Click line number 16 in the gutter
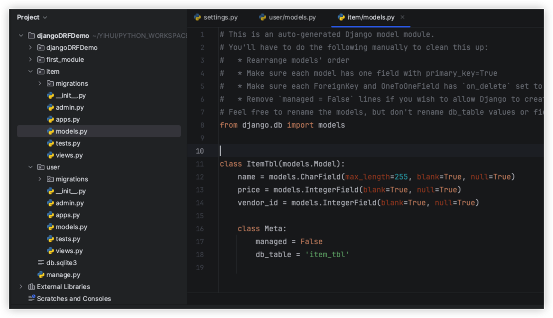Screen dimensions: 553x318 (200, 229)
